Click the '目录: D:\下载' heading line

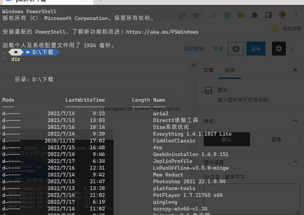34,79
